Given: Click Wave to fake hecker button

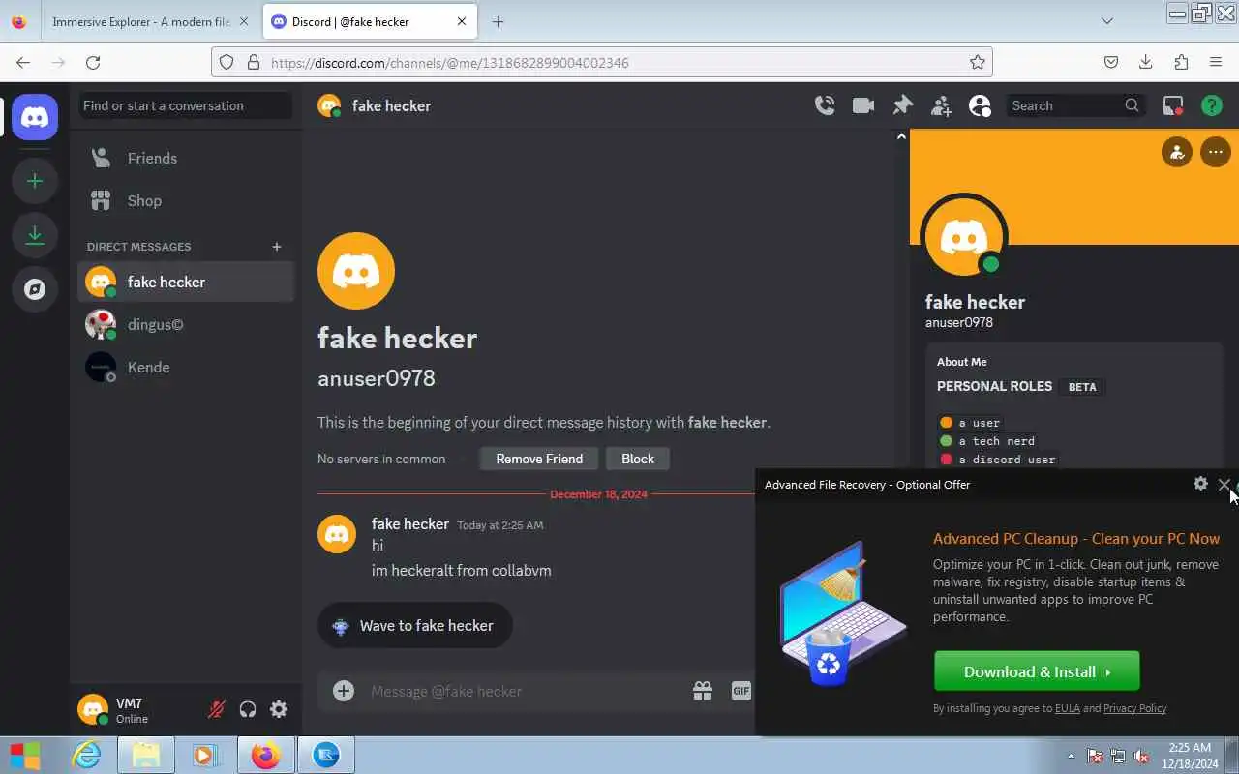Looking at the screenshot, I should coord(414,626).
